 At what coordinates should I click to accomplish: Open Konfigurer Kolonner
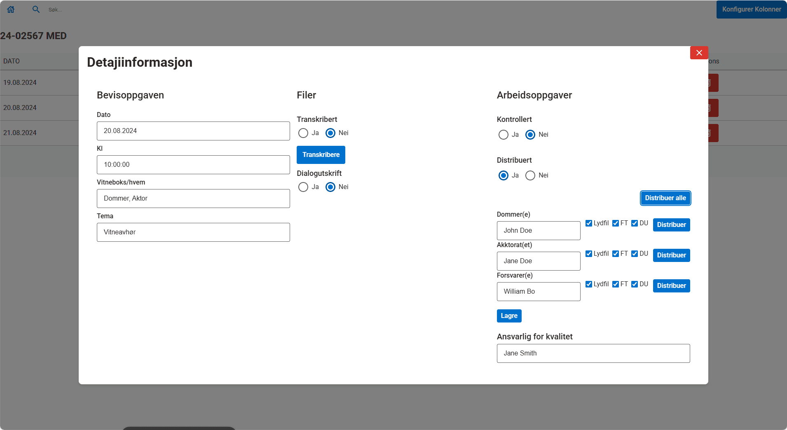(751, 9)
